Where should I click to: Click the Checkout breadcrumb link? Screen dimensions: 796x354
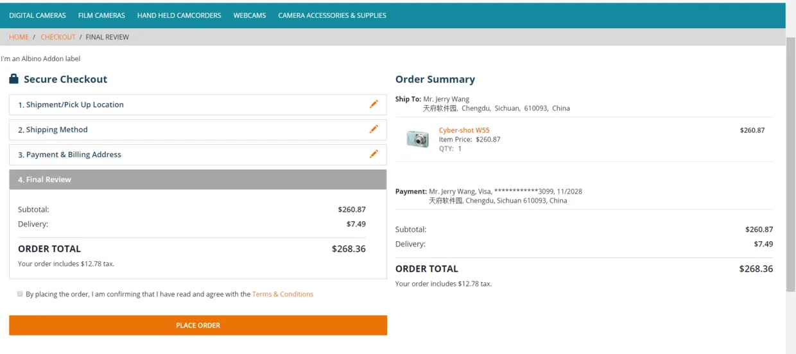58,37
